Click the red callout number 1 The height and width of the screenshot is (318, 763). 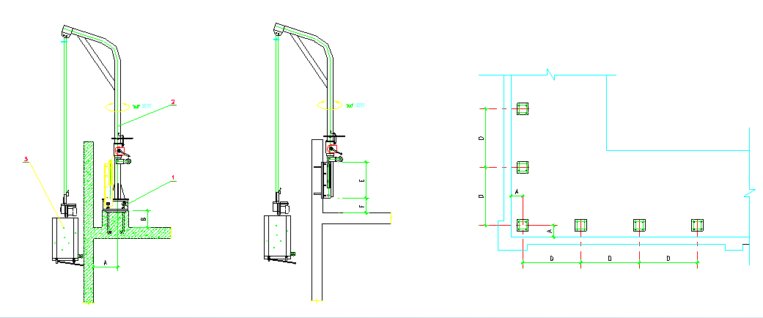coord(173,177)
